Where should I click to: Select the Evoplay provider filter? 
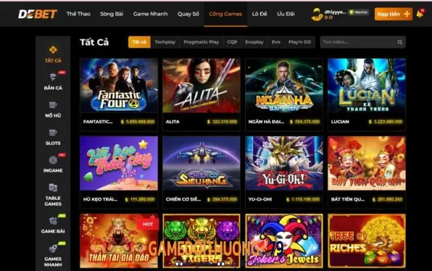pyautogui.click(x=254, y=42)
